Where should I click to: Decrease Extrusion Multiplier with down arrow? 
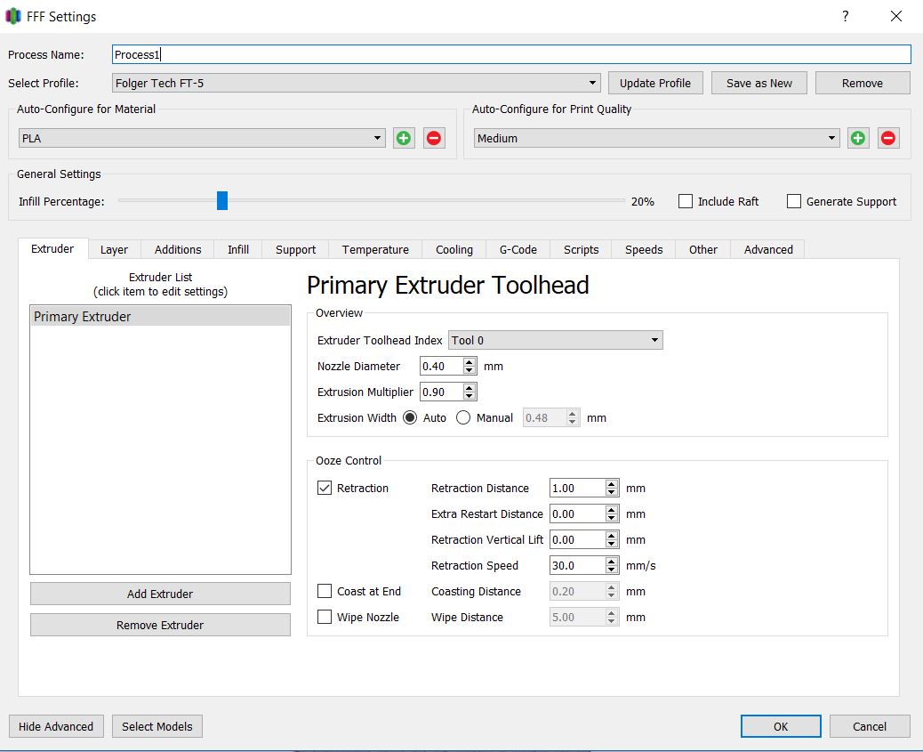coord(470,396)
